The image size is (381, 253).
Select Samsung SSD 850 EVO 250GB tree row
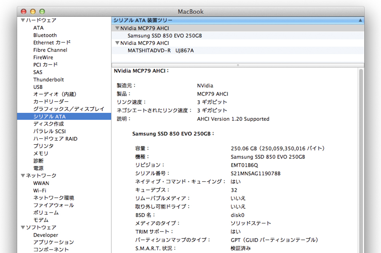[x=238, y=36]
